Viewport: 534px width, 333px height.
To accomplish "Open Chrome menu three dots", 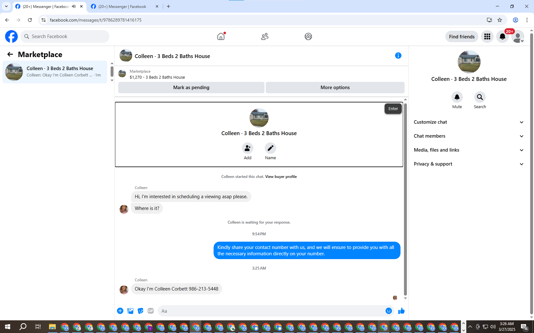I will coord(527,20).
